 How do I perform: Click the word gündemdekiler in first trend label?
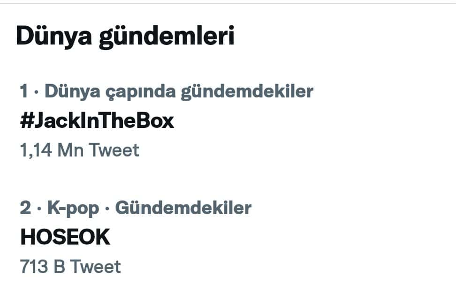coord(247,91)
